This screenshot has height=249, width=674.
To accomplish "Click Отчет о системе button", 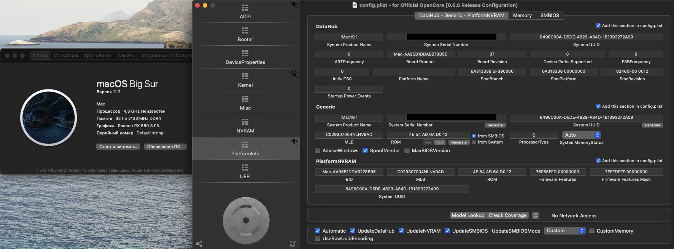I will (118, 147).
